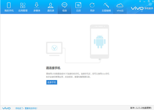Click the computer monitor illustration
Image resolution: width=154 pixels, height=110 pixels.
pyautogui.click(x=54, y=49)
